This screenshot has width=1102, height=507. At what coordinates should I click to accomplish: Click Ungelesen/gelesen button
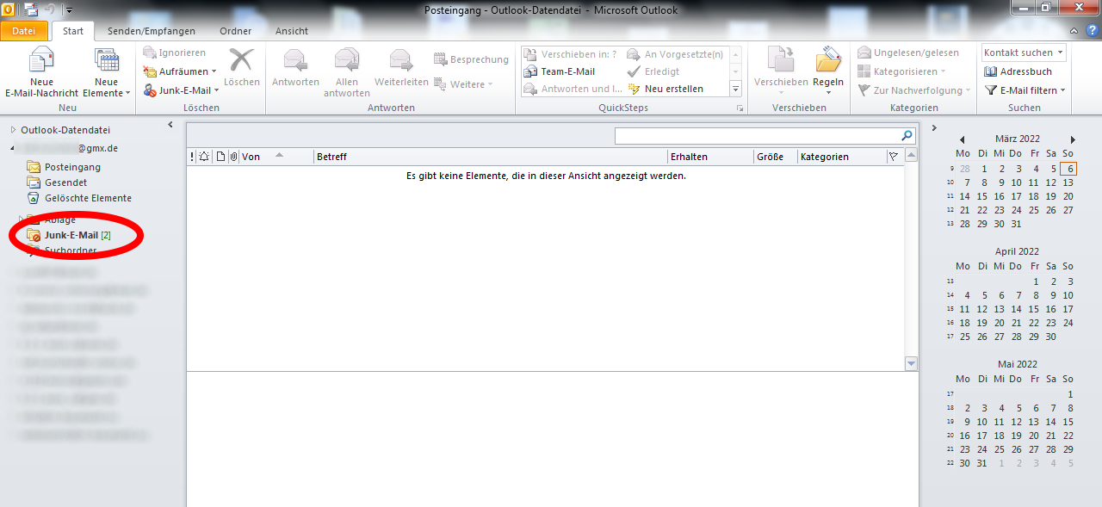pyautogui.click(x=907, y=53)
